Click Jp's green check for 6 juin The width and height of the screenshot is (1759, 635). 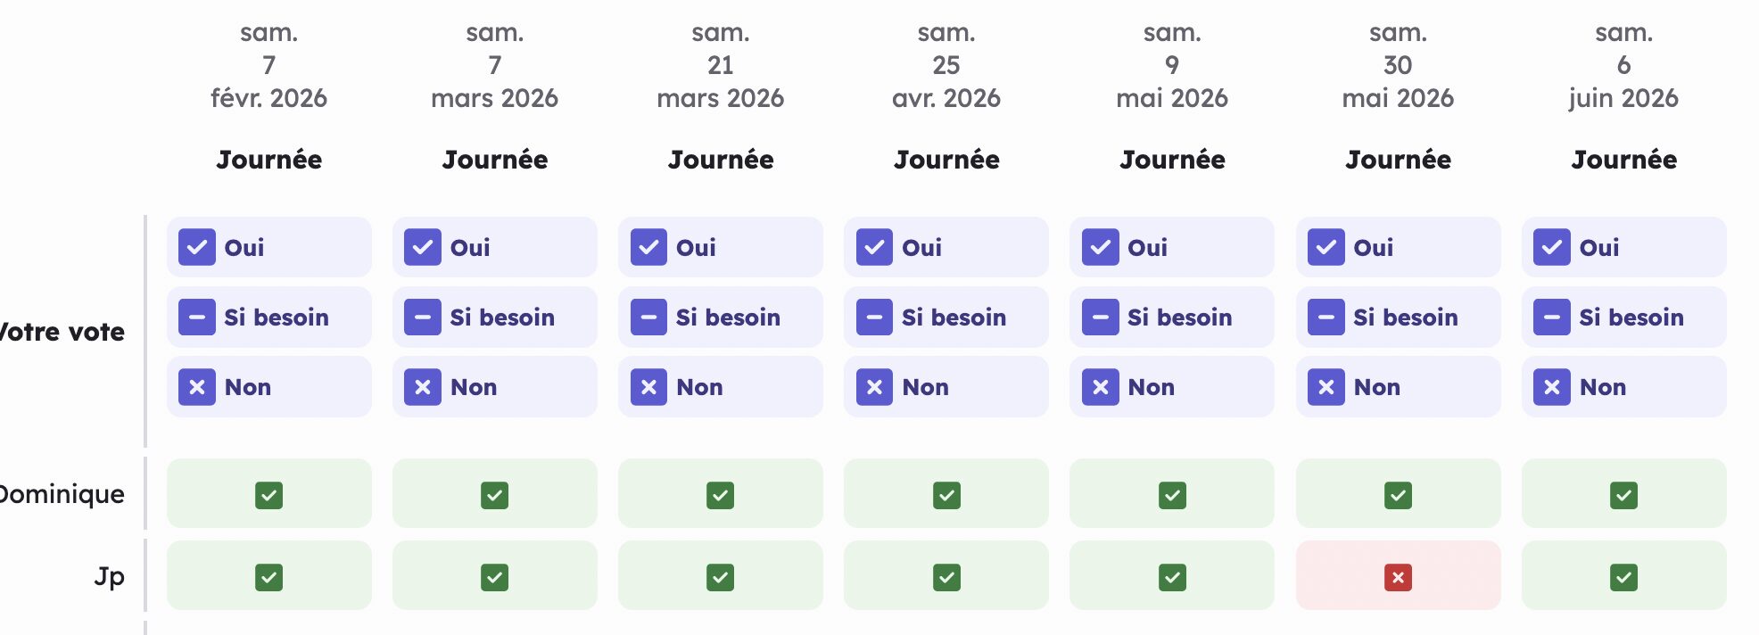coord(1623,578)
